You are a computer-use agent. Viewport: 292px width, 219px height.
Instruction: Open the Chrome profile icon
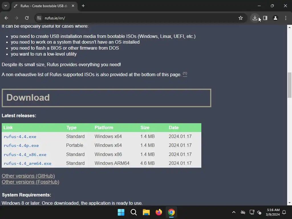pyautogui.click(x=275, y=18)
